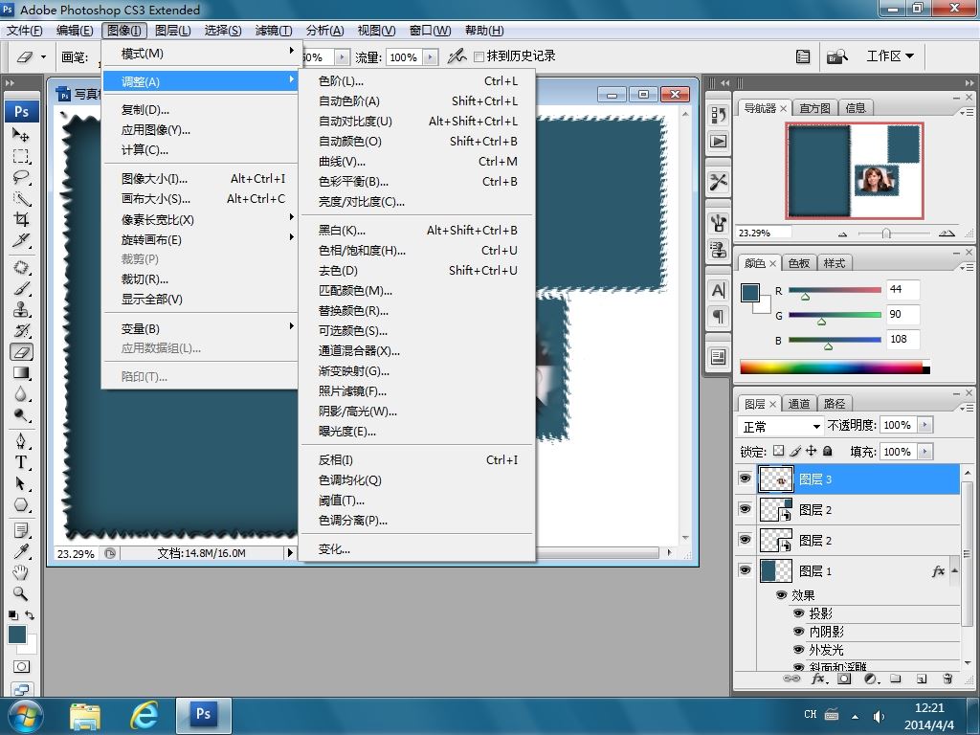Select the Eyedropper tool
This screenshot has height=735, width=980.
21,551
